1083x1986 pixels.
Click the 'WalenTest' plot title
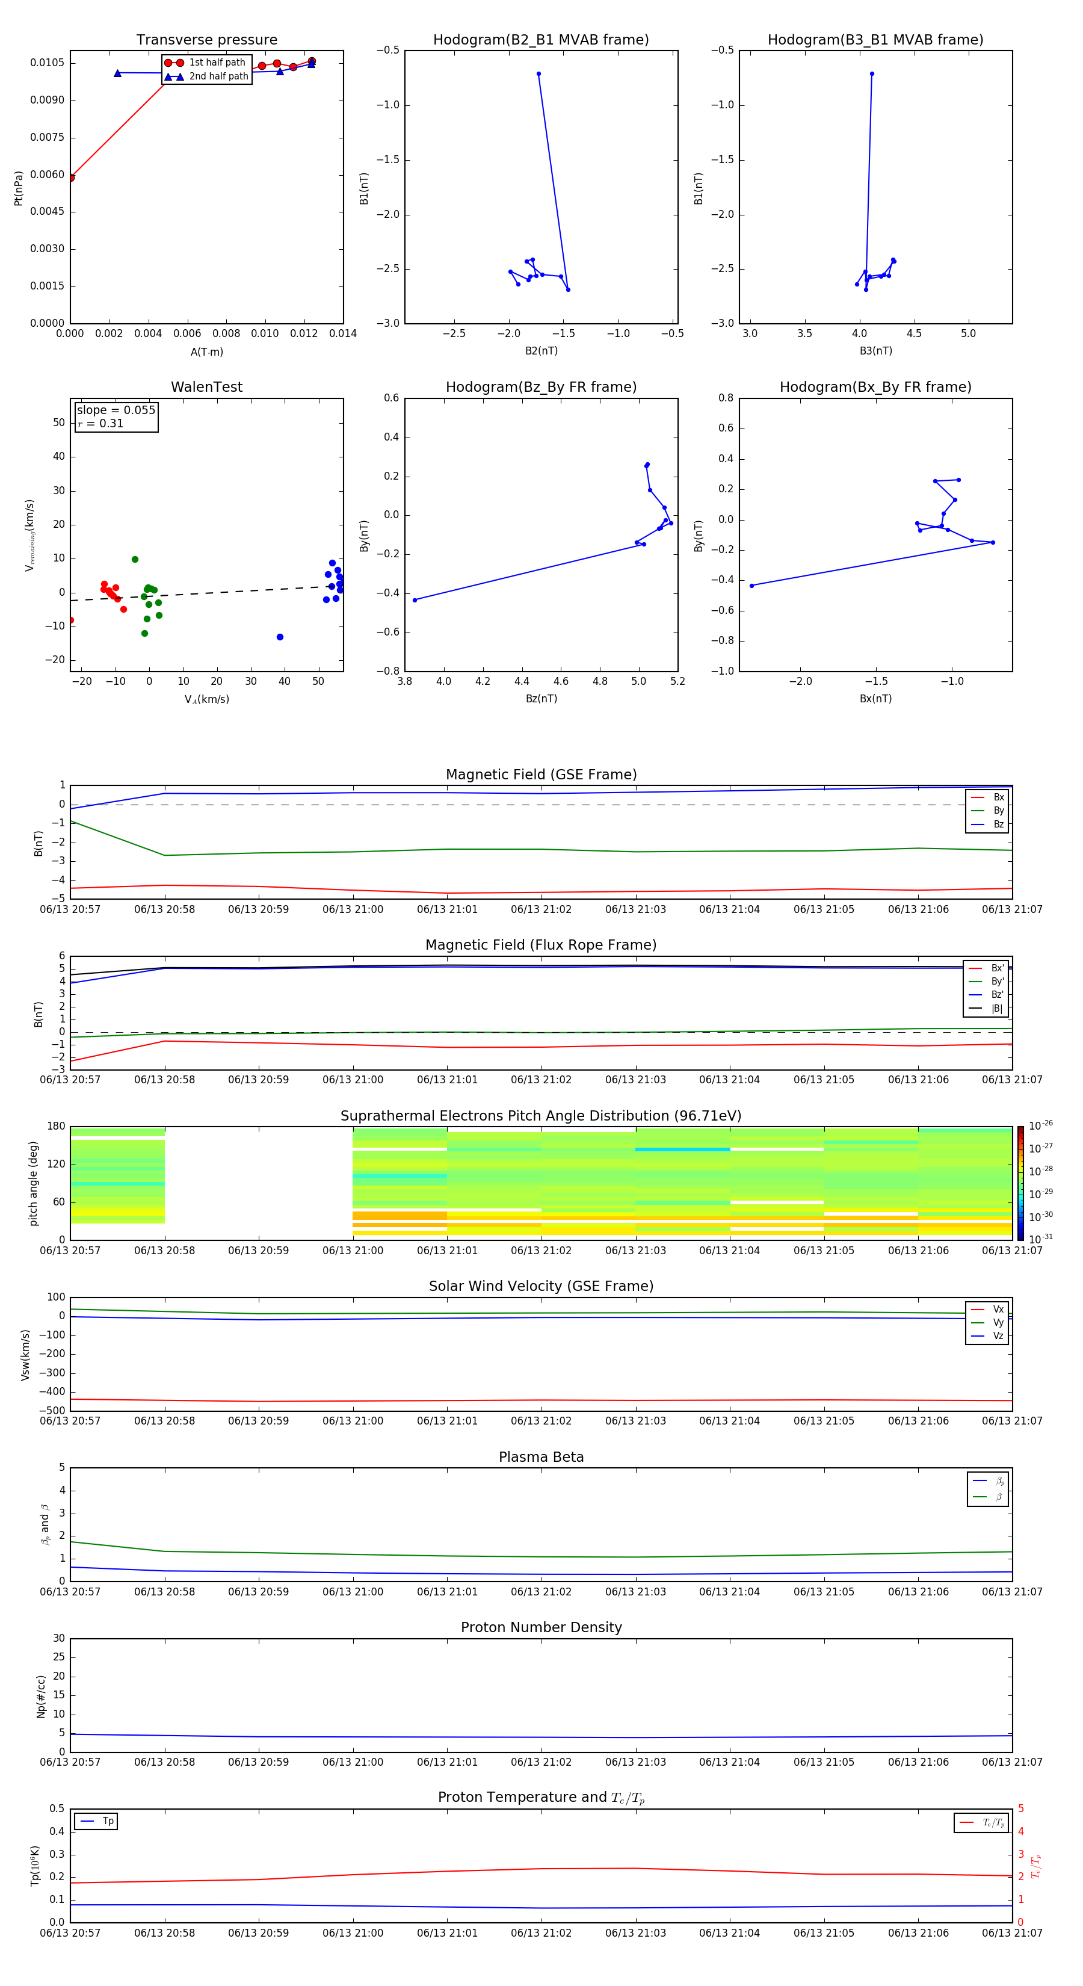(x=206, y=387)
